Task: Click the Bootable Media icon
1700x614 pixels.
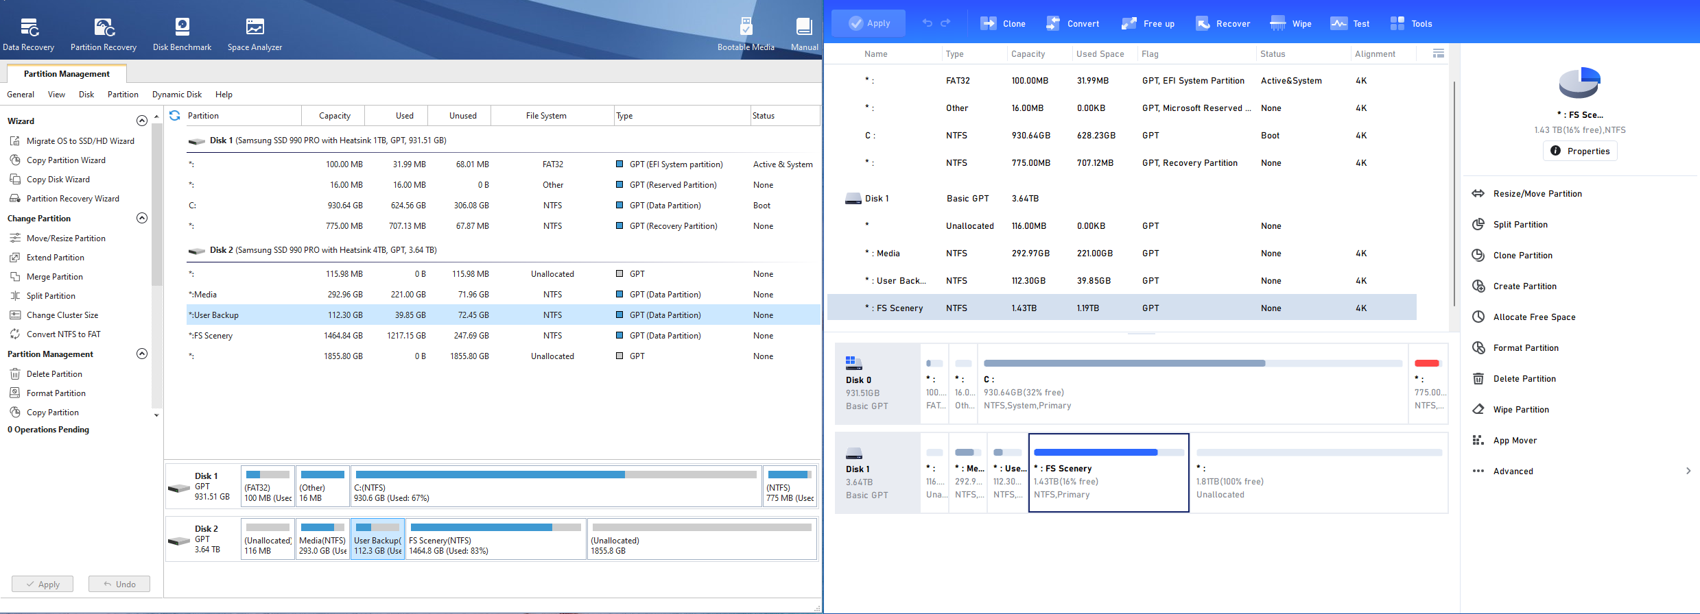Action: pyautogui.click(x=746, y=34)
